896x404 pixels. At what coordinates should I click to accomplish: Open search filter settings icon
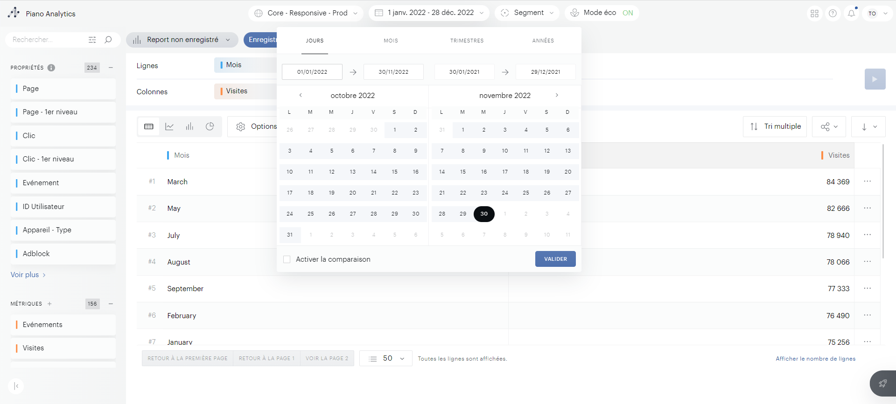pyautogui.click(x=92, y=40)
